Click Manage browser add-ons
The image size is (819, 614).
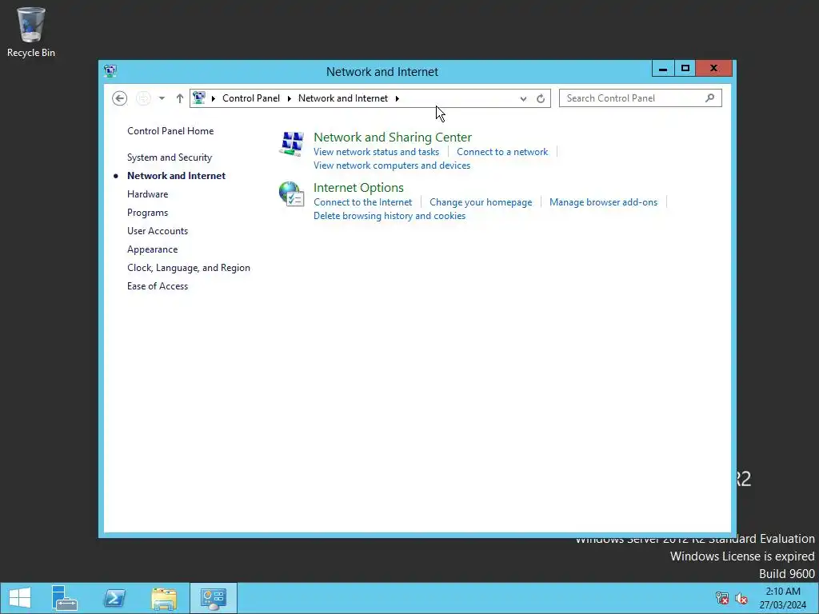click(603, 202)
